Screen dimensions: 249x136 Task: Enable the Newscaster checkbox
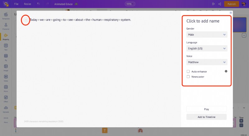tap(188, 77)
